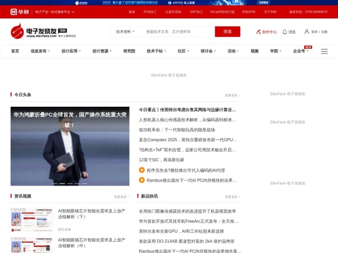Viewport: 338px width, 253px height.
Task: Expand the 研讨会 nav menu
Action: coord(208,51)
